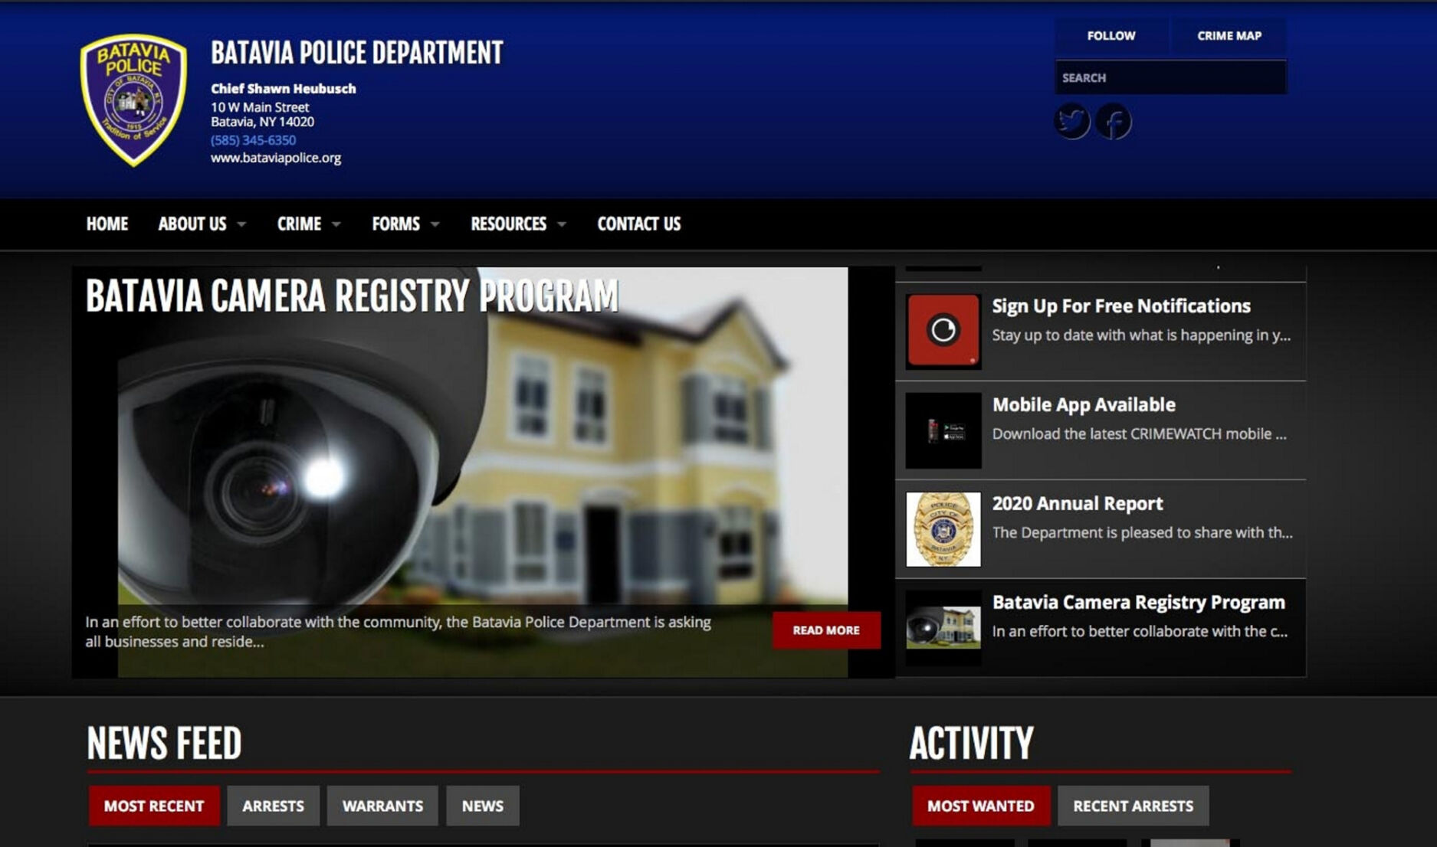
Task: Click inside the SEARCH input field
Action: (1170, 77)
